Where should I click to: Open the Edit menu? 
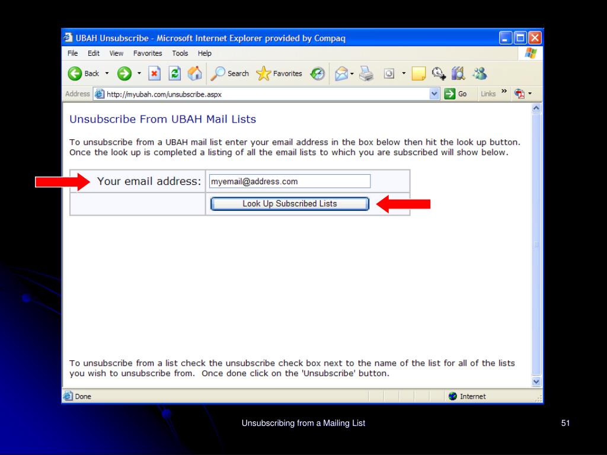(93, 53)
